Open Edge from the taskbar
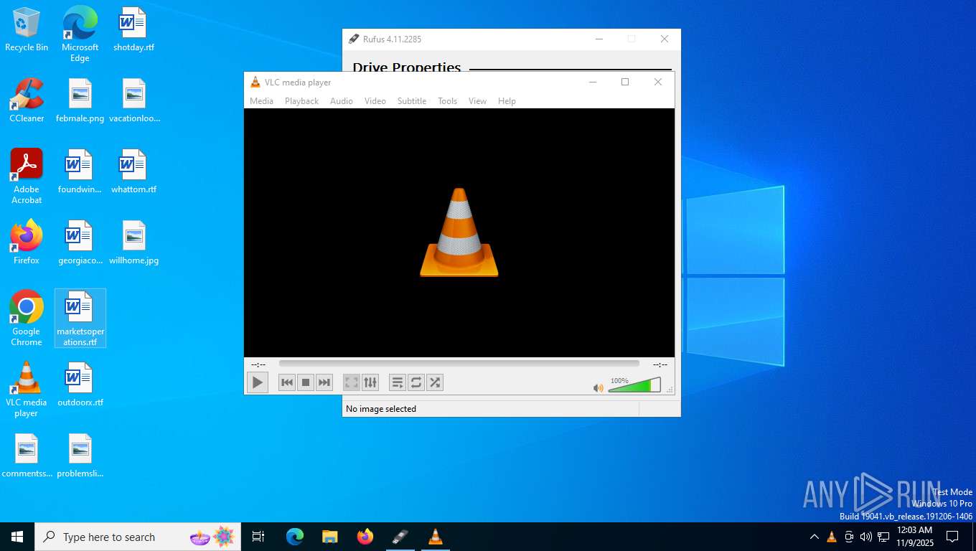 point(295,537)
